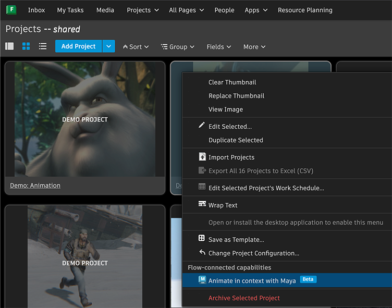Image resolution: width=392 pixels, height=308 pixels.
Task: Go to Inbox
Action: click(36, 10)
